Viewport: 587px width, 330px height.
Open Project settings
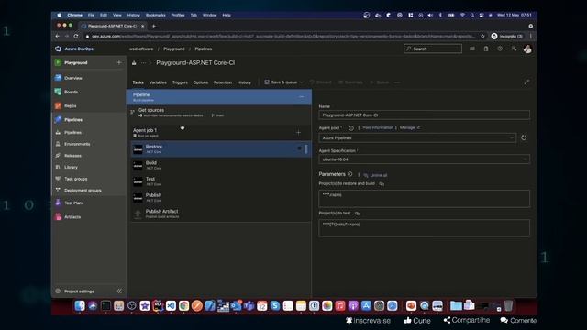79,291
